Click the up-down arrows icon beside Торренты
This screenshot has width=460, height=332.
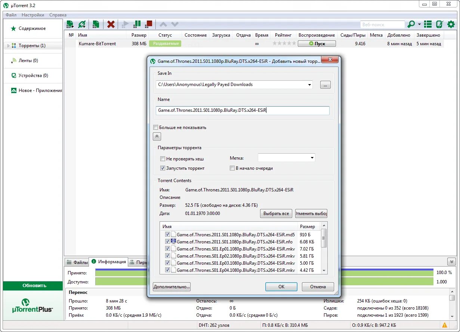click(x=14, y=46)
